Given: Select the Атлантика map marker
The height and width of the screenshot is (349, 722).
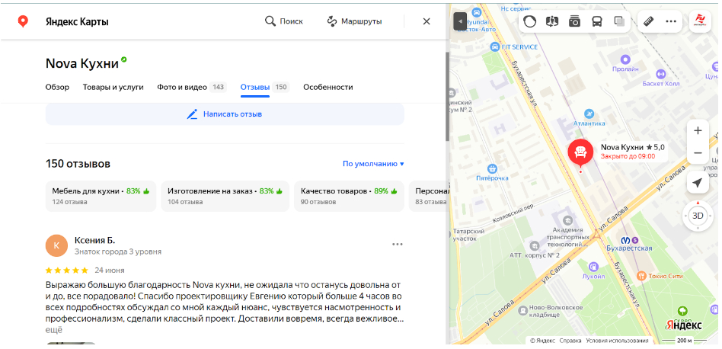Looking at the screenshot, I should pos(589,114).
